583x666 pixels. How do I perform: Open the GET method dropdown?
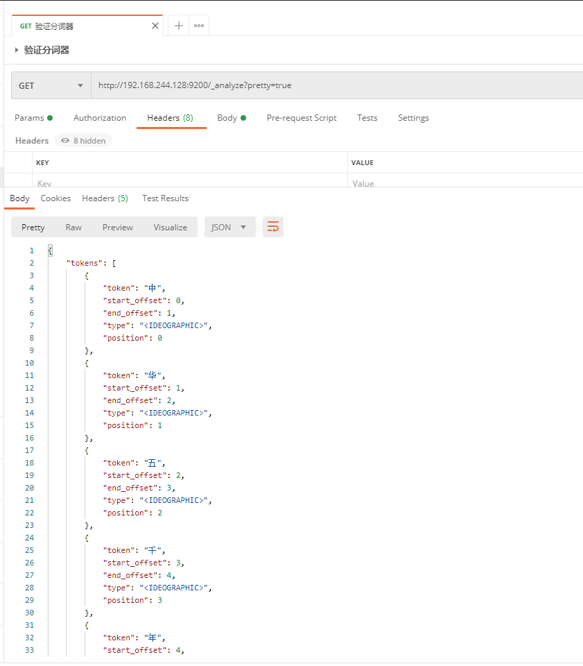point(51,85)
